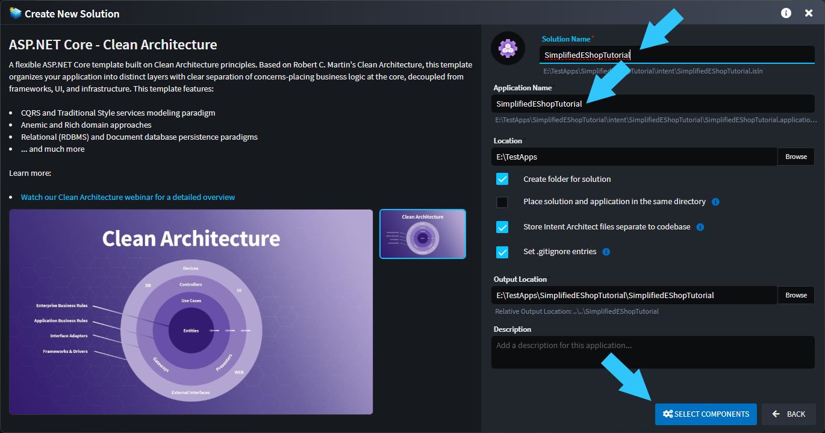Click info icon beside Store Intent Architect files
825x433 pixels.
click(x=700, y=227)
